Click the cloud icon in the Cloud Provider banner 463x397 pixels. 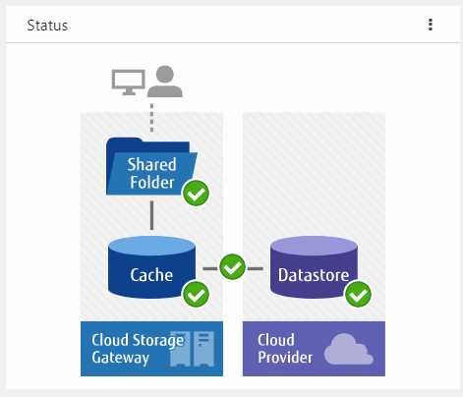point(349,349)
